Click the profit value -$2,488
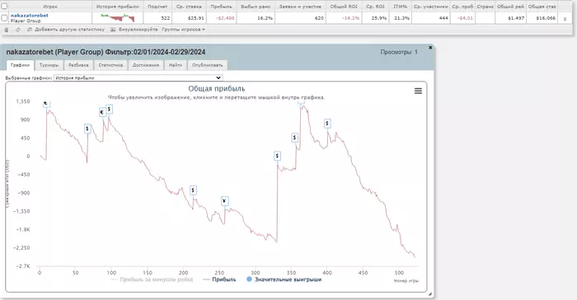Image resolution: width=577 pixels, height=300 pixels. tap(225, 18)
